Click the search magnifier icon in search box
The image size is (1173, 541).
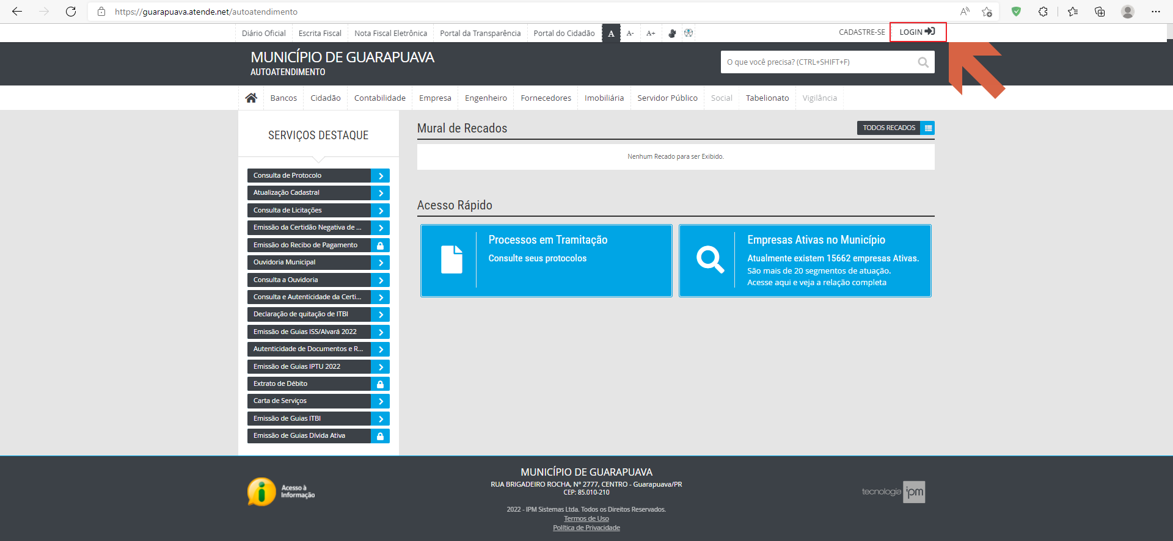[923, 62]
